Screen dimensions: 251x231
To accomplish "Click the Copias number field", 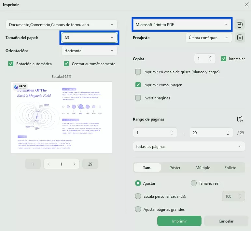I will (205, 59).
